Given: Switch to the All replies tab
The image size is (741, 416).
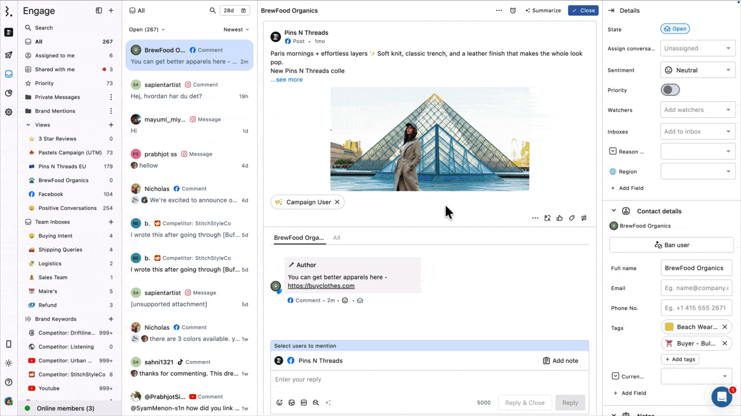Looking at the screenshot, I should [x=336, y=237].
